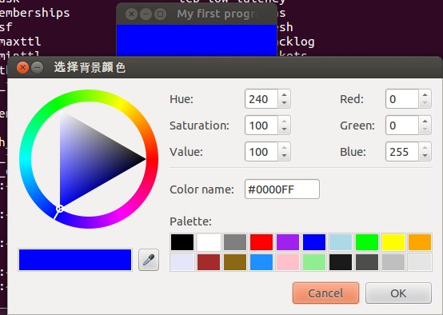Increase Saturation with its up arrow

(284, 121)
